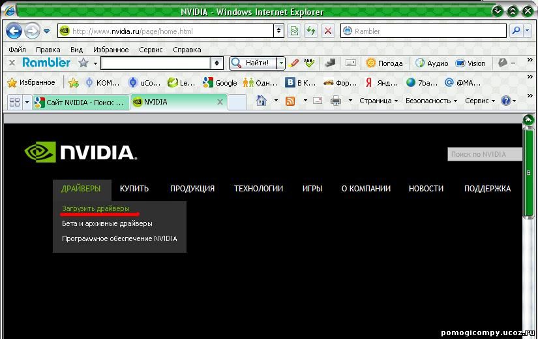Click the Поиск по NVIDIA search field
The image size is (538, 339).
(x=485, y=154)
